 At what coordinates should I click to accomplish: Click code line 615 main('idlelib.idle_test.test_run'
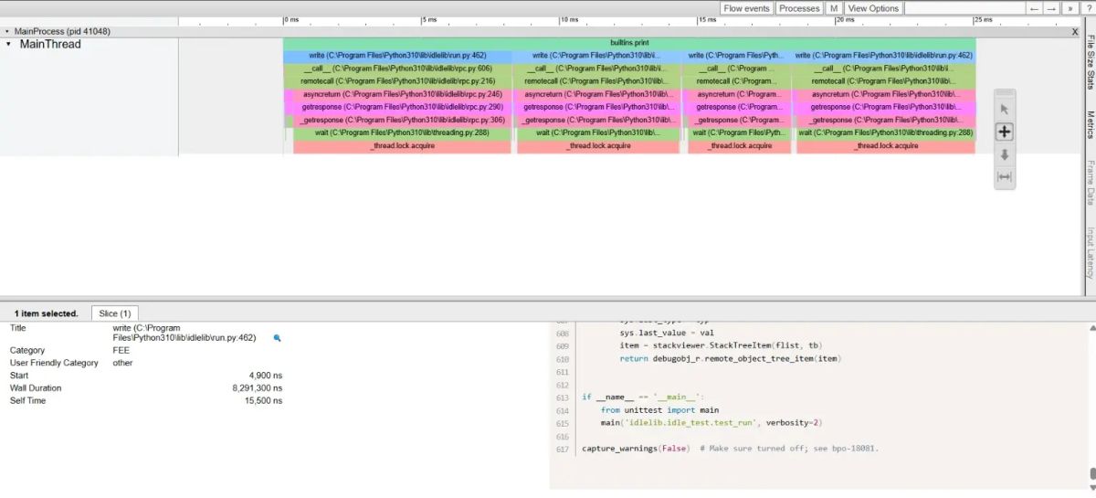(711, 423)
